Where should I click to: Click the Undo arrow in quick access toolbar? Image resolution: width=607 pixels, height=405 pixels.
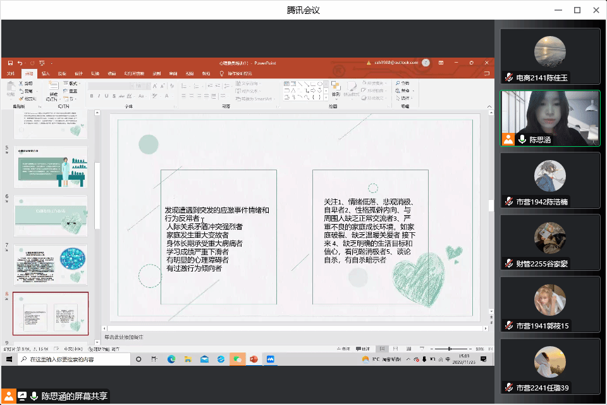(x=20, y=63)
